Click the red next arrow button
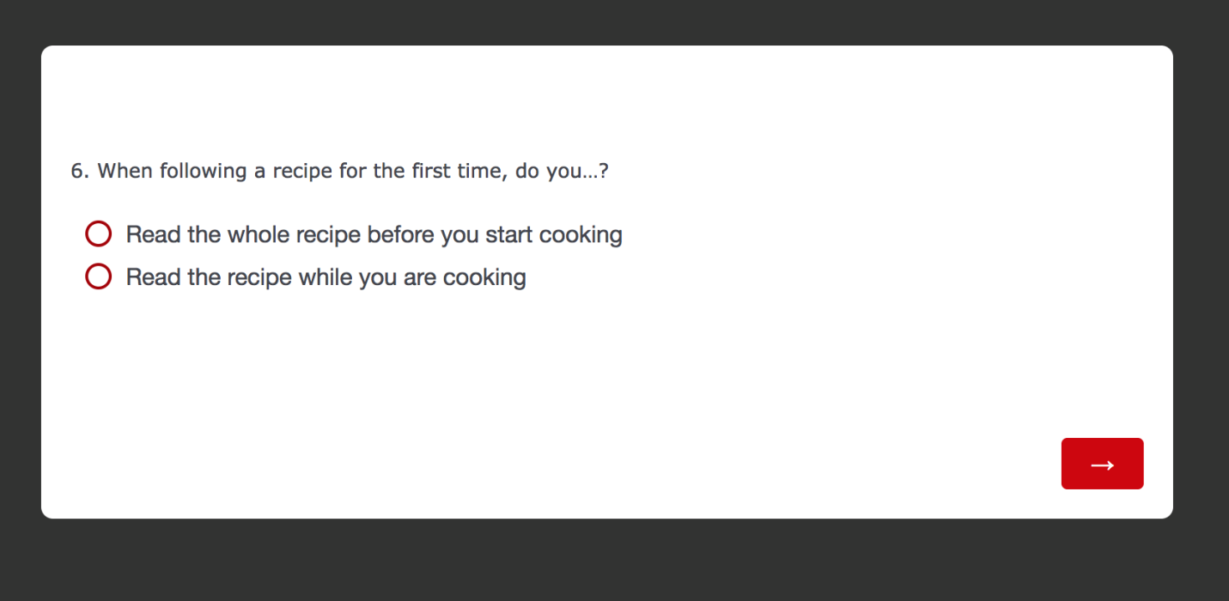1229x601 pixels. tap(1102, 464)
